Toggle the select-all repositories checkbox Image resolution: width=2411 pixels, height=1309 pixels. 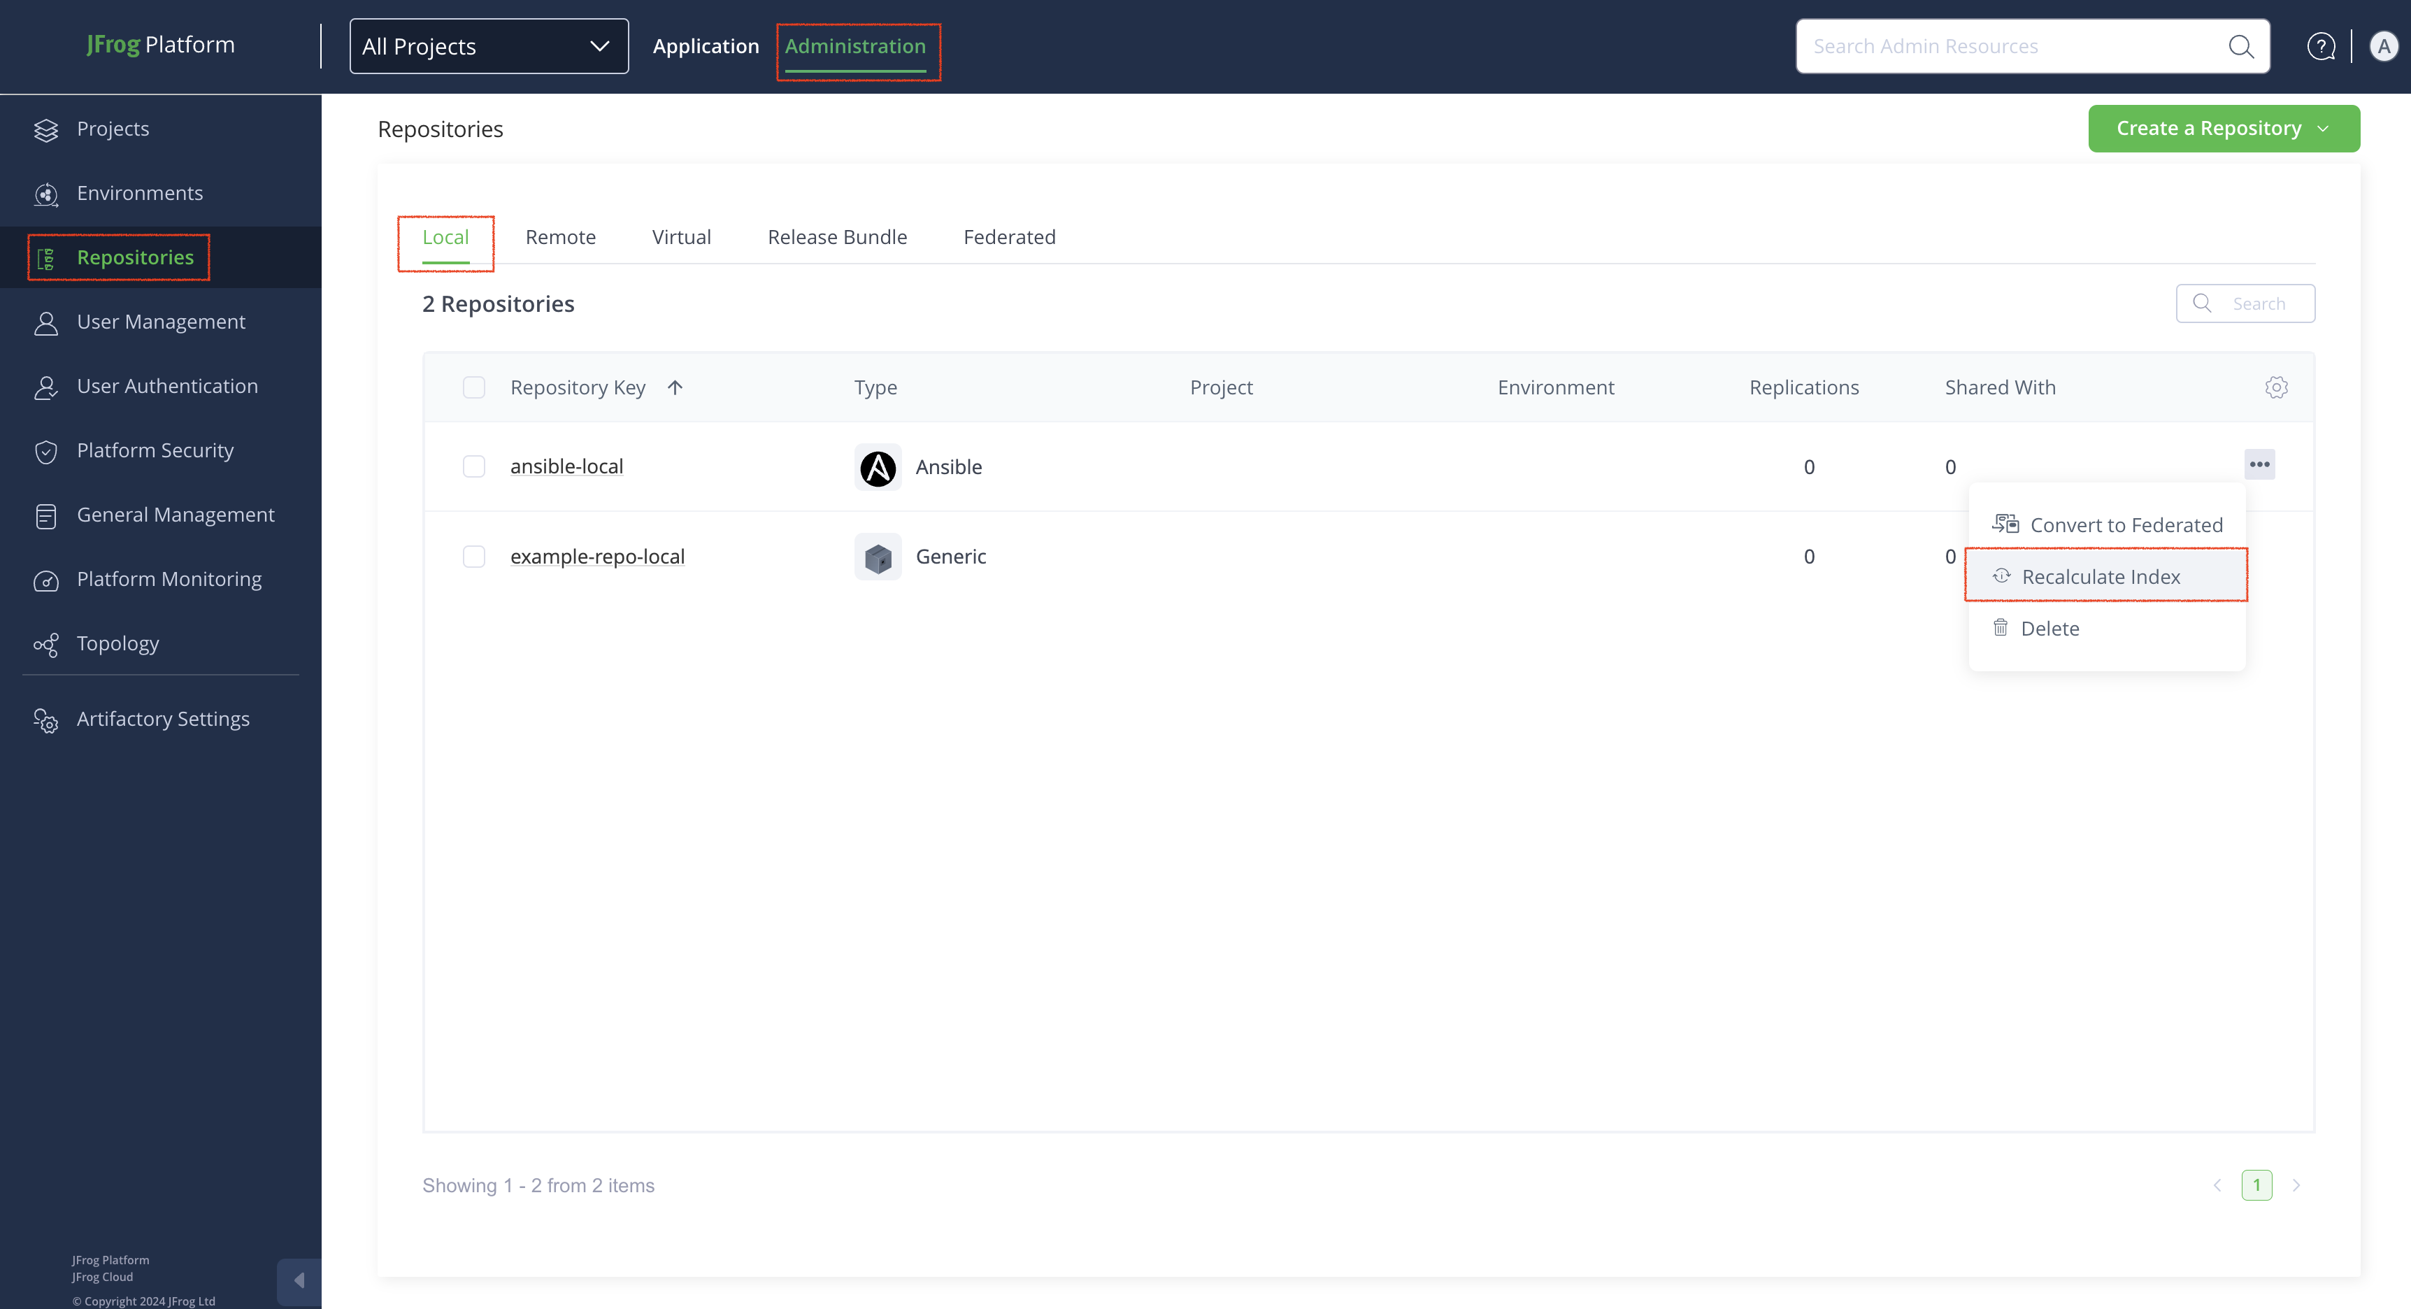[x=473, y=387]
